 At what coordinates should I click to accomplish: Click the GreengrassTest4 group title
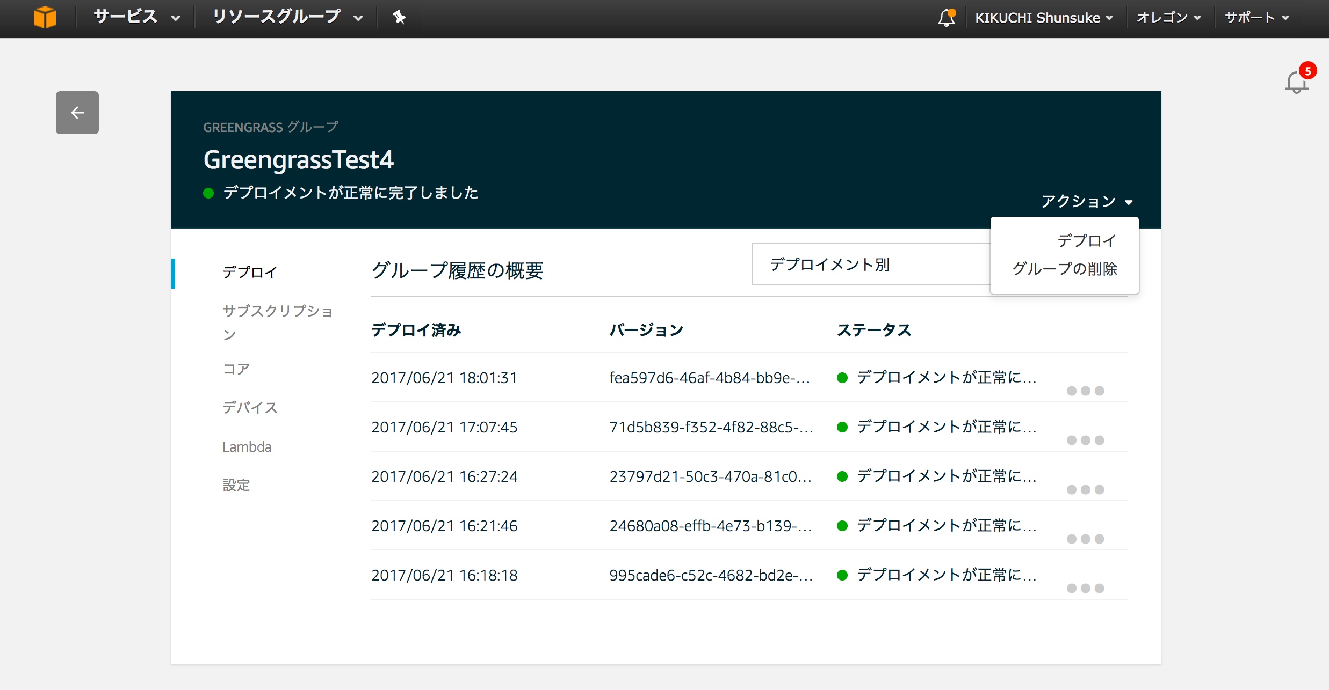click(x=299, y=160)
